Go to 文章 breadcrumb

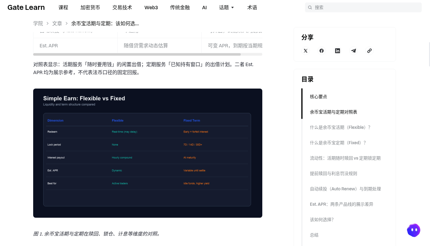coord(57,23)
